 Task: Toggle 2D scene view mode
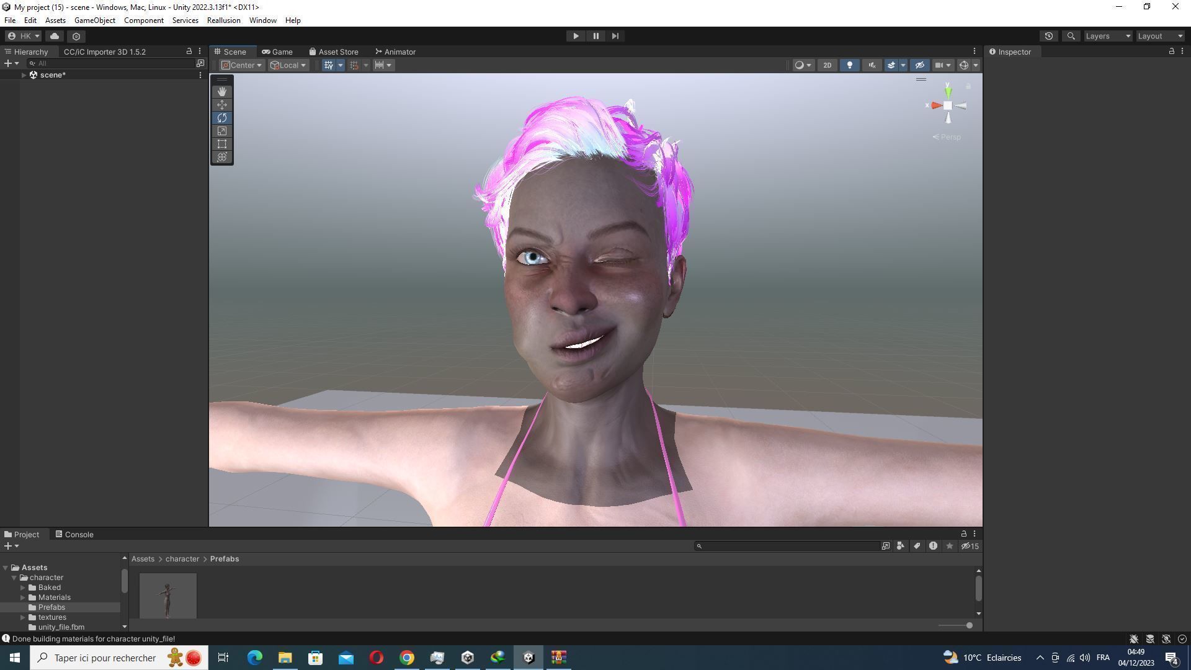click(x=827, y=65)
